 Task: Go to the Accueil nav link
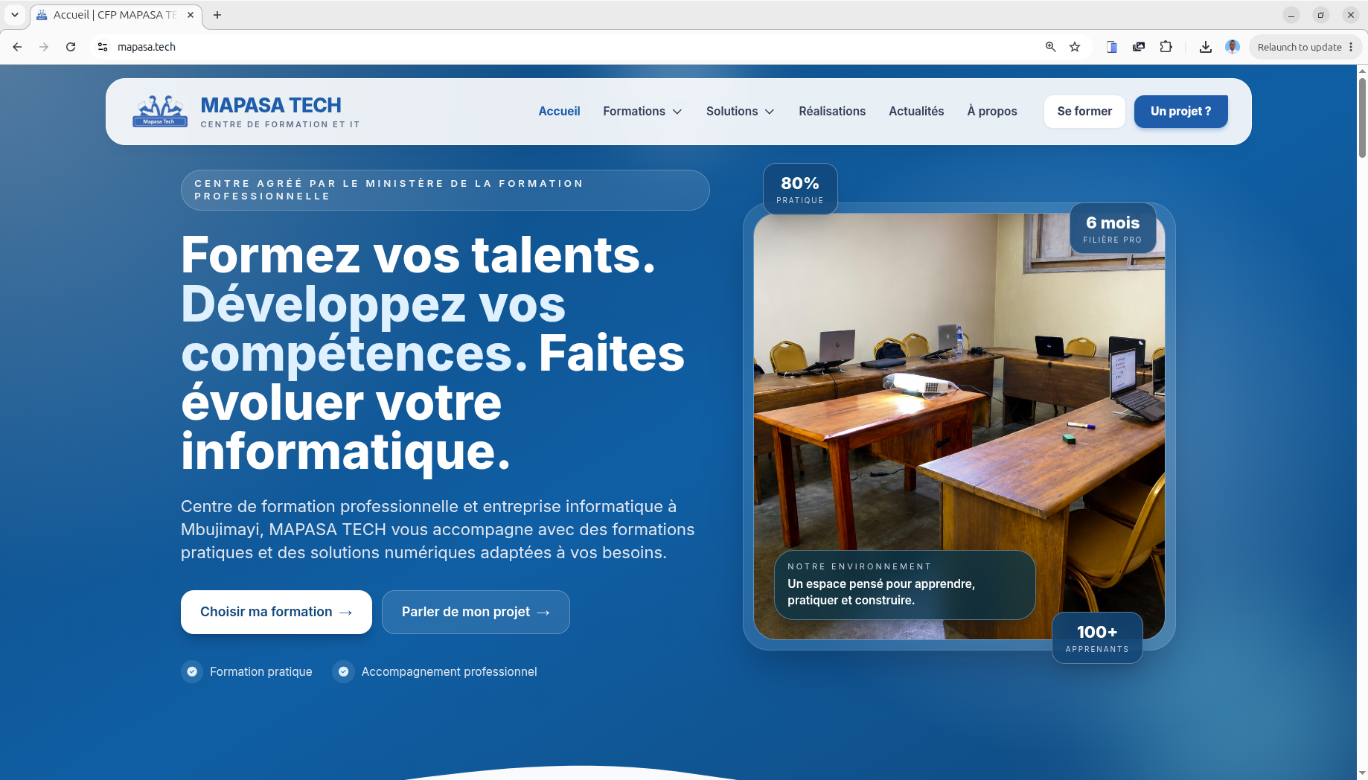(x=559, y=111)
